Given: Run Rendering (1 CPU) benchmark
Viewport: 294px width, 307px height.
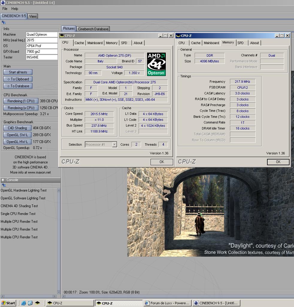Looking at the screenshot, I should [x=21, y=101].
